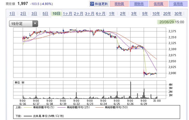189x120 pixels.
Task: Click the 6/29 date axis label
Action: 144,104
